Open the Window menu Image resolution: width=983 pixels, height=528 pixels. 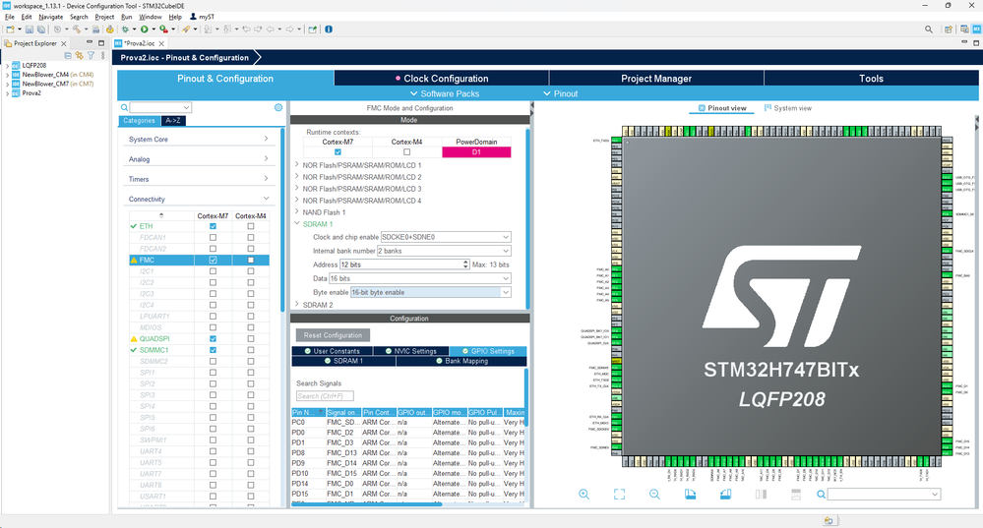point(150,17)
